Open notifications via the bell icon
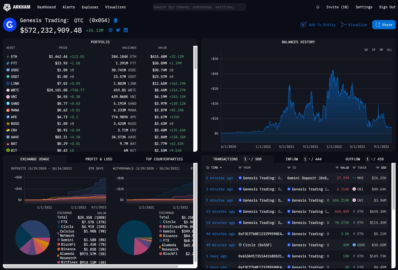 [318, 7]
